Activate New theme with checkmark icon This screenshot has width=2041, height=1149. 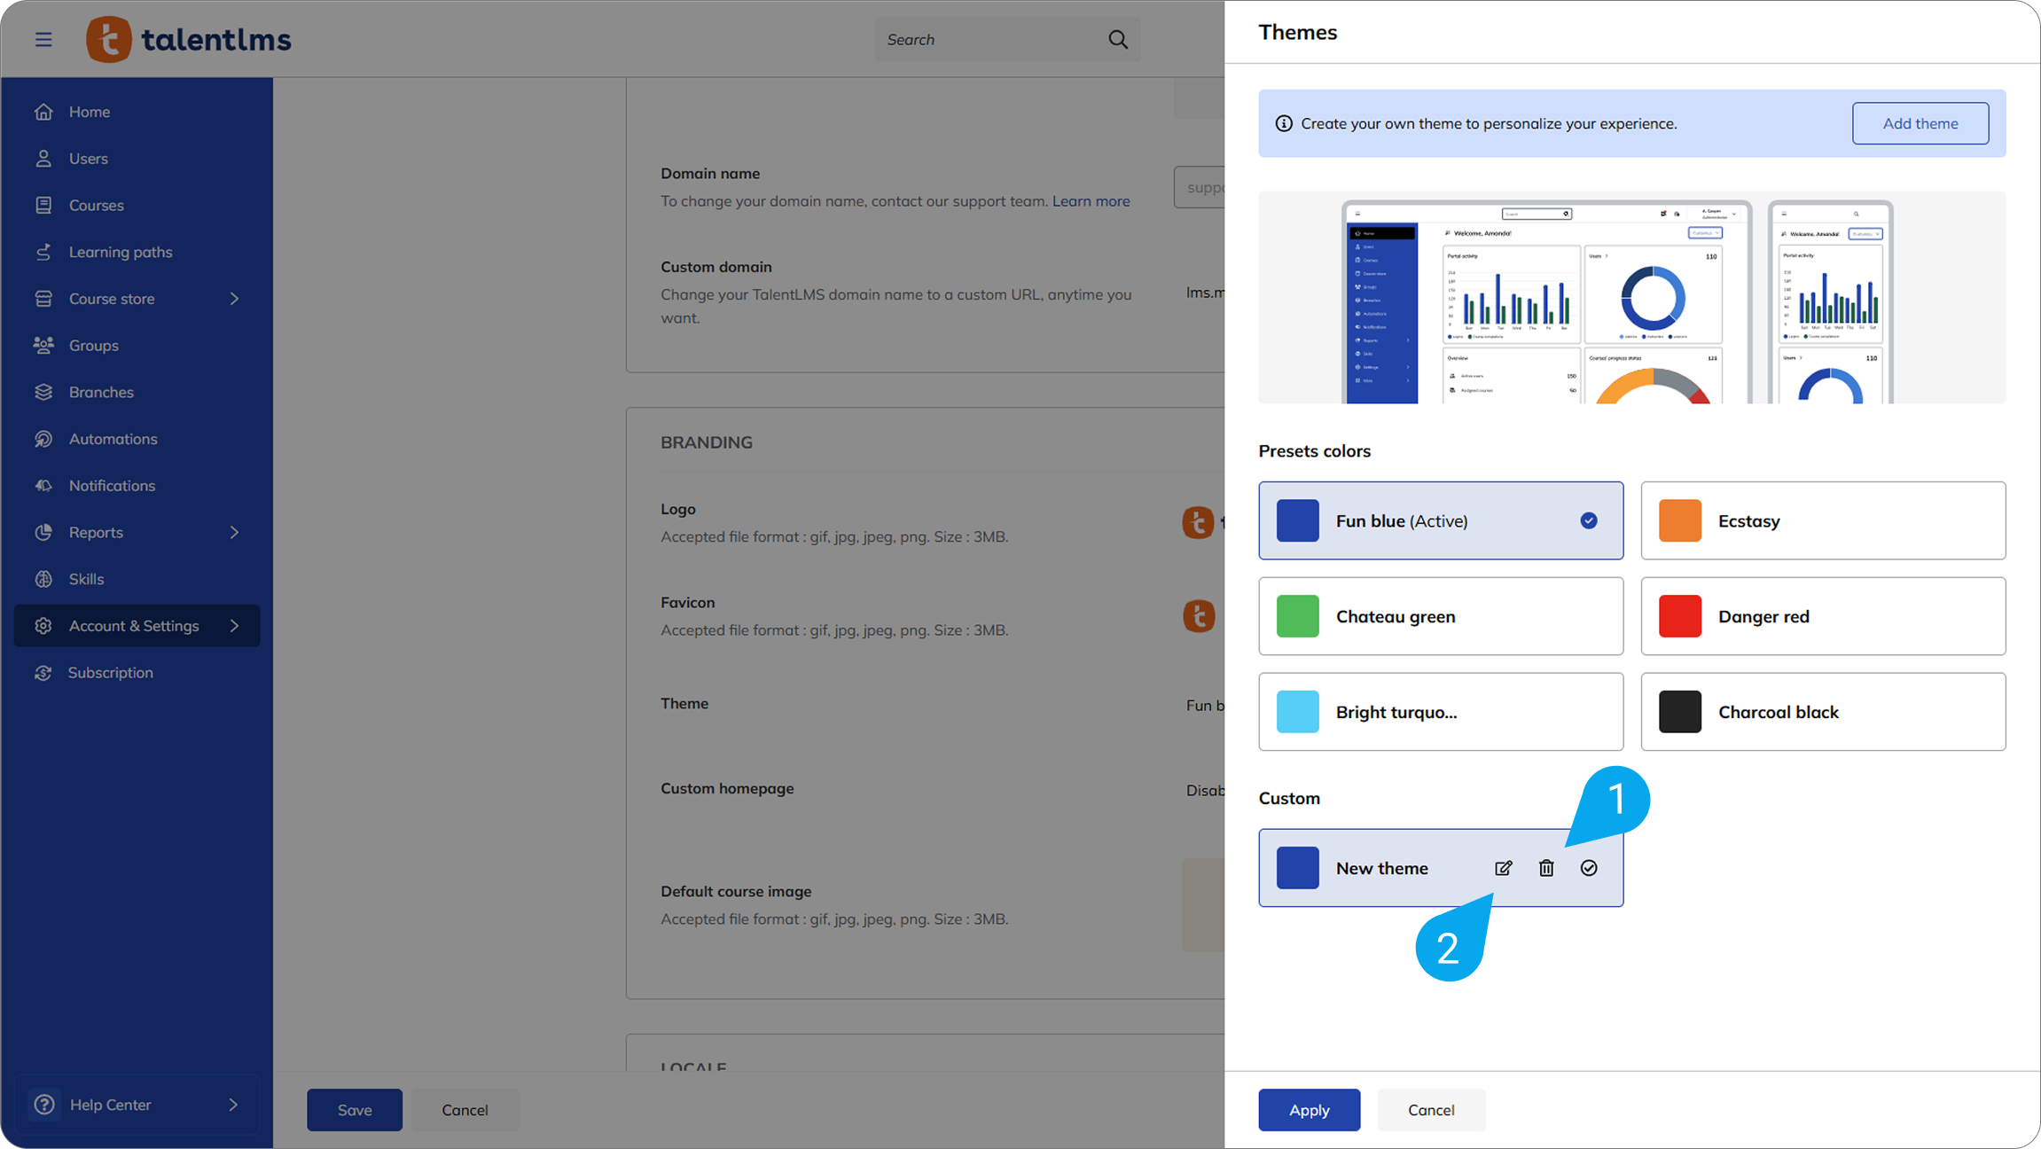[x=1589, y=868]
